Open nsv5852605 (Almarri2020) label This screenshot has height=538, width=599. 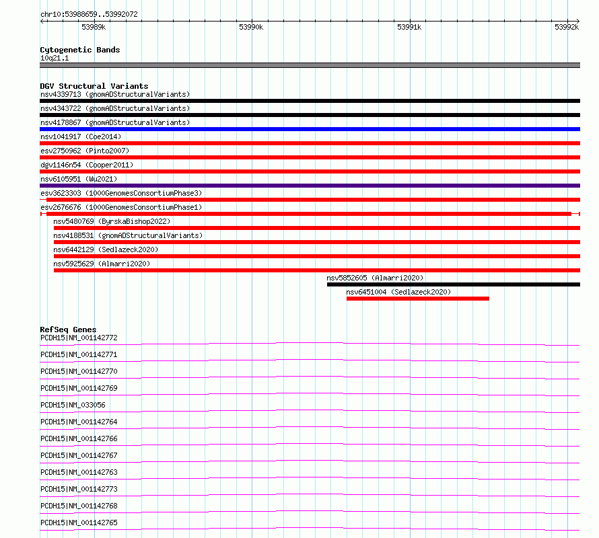(375, 278)
